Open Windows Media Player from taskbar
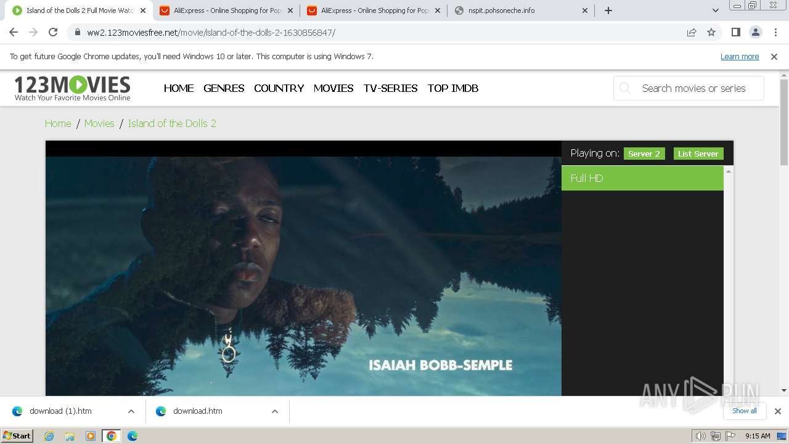This screenshot has width=789, height=444. pos(91,436)
